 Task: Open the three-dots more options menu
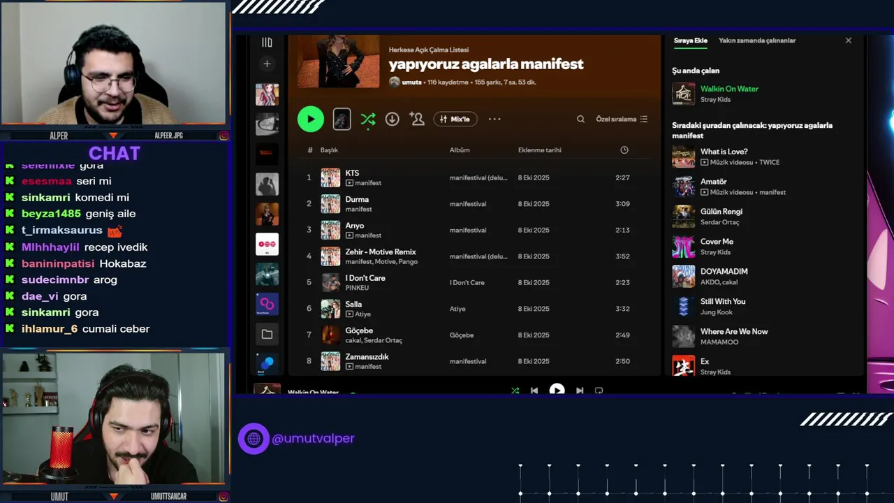494,119
